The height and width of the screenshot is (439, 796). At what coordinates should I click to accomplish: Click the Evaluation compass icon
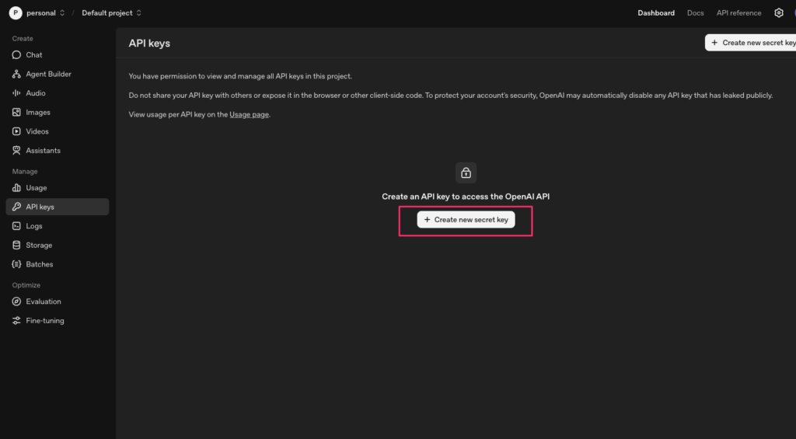pyautogui.click(x=16, y=301)
